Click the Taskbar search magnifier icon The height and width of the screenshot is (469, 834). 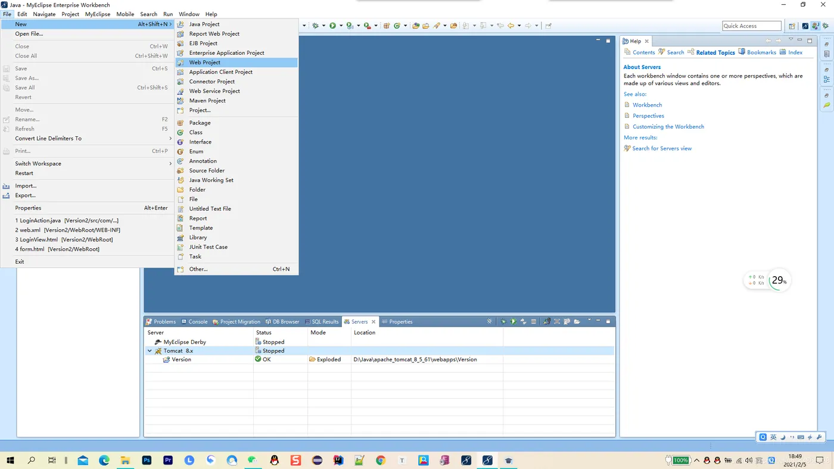pyautogui.click(x=32, y=460)
